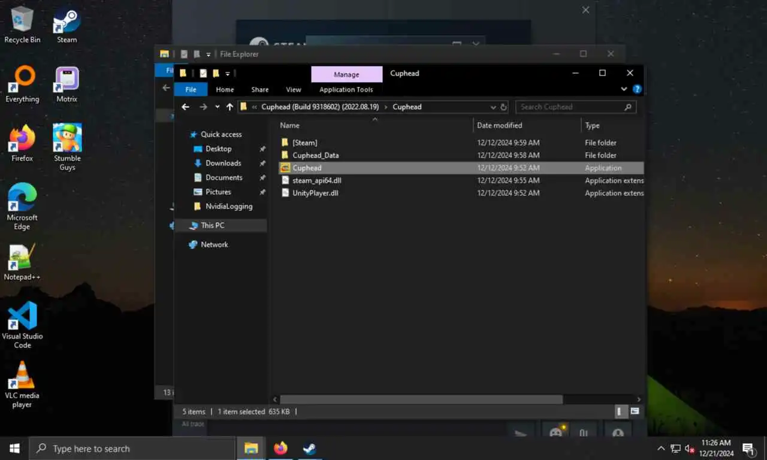767x460 pixels.
Task: Click the search magnifier icon
Action: (x=627, y=107)
